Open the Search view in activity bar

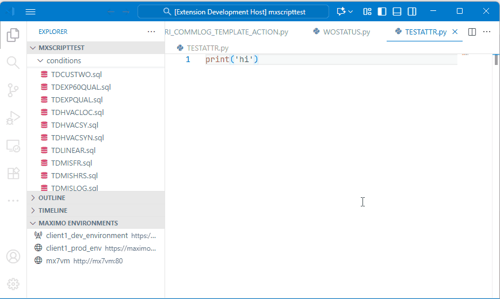[x=13, y=63]
